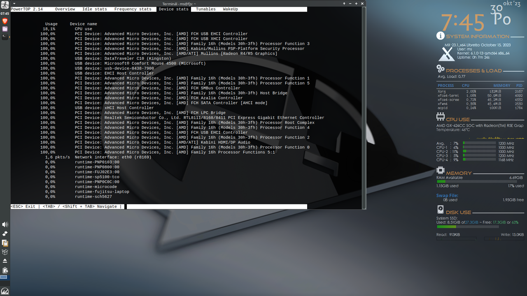Select the runtime-sp5100-tco row

coord(82,177)
